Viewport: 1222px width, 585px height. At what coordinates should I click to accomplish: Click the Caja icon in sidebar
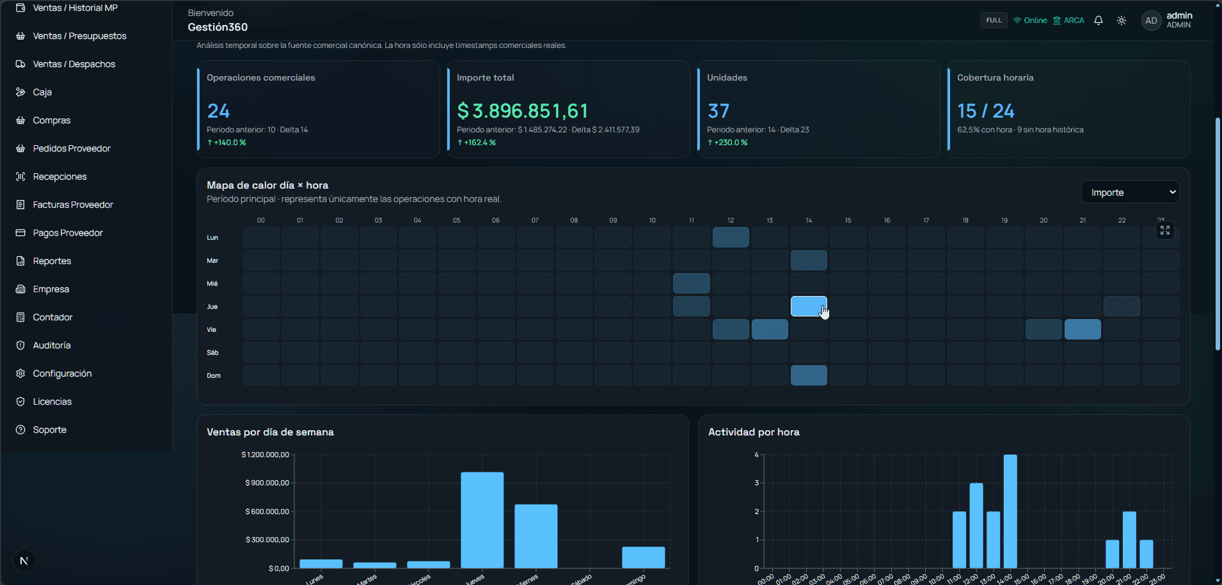click(20, 92)
